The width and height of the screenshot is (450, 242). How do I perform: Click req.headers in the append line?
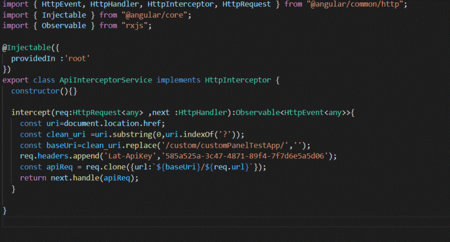pos(44,156)
